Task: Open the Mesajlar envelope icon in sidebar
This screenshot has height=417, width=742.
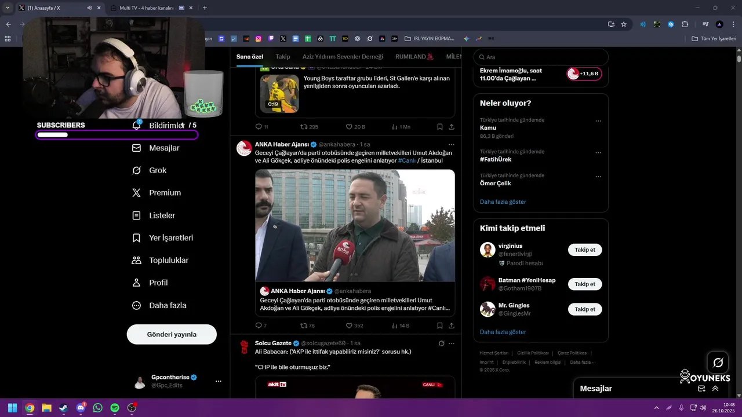Action: tap(136, 148)
